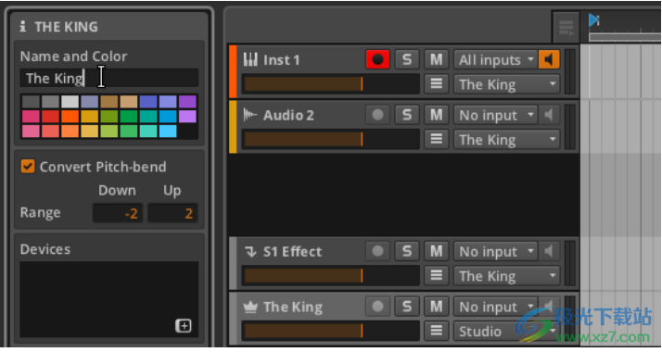The image size is (662, 352).
Task: Disarm record on Inst 1 track
Action: 377,59
